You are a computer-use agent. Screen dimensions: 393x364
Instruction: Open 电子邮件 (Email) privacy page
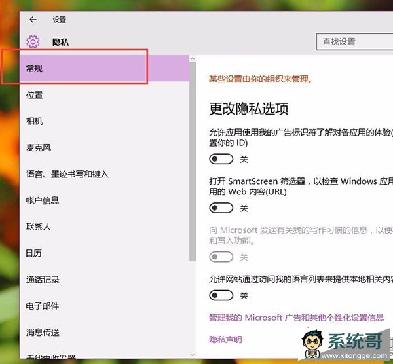coord(43,306)
